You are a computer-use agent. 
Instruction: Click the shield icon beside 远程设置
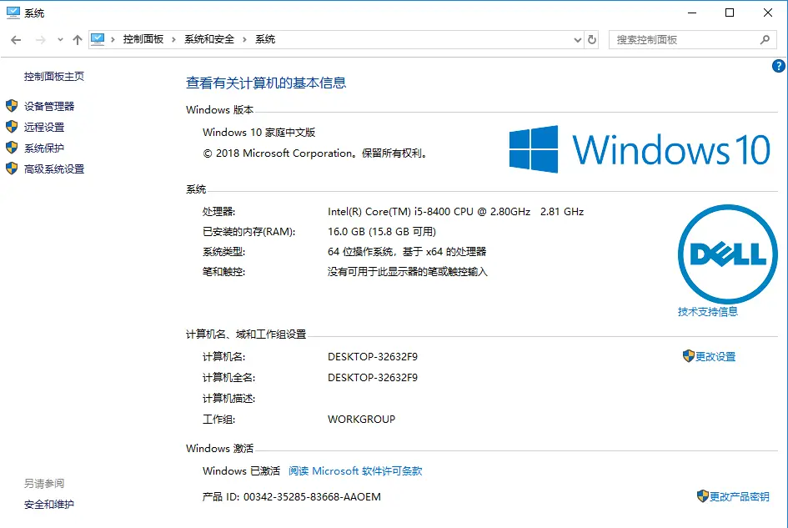pyautogui.click(x=12, y=127)
